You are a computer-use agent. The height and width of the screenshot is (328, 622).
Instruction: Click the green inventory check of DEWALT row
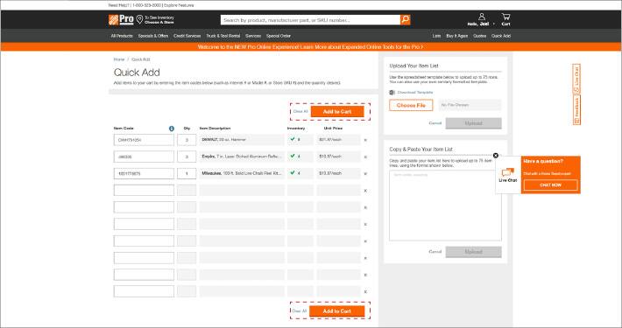[x=293, y=139]
